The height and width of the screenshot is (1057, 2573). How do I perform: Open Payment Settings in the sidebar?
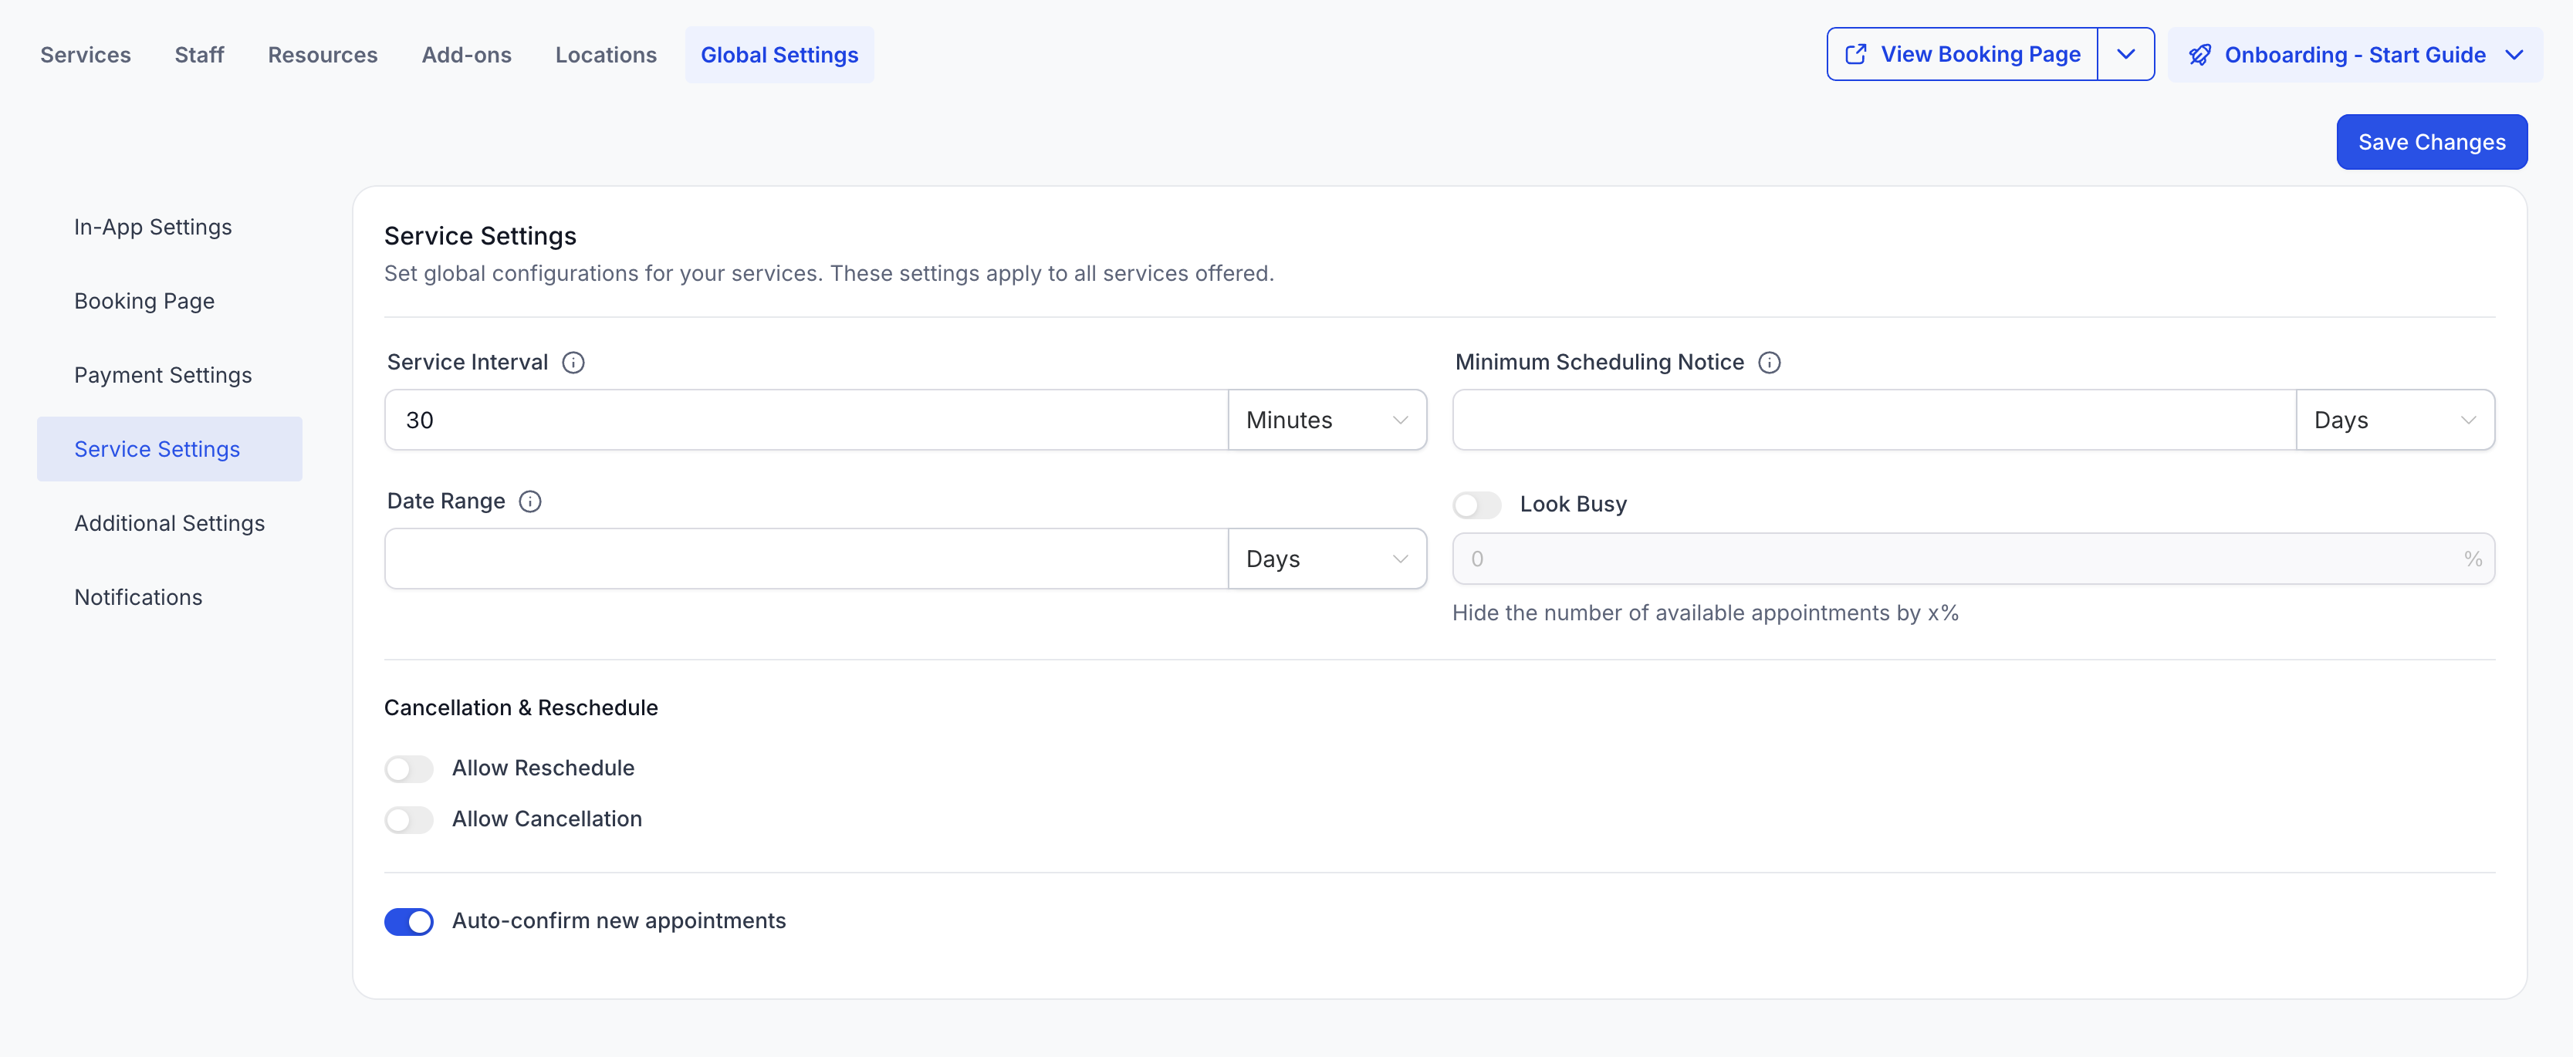click(x=163, y=375)
